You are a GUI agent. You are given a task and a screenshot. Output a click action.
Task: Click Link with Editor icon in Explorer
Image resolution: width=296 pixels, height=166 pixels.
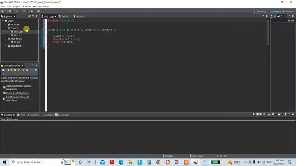[29, 16]
